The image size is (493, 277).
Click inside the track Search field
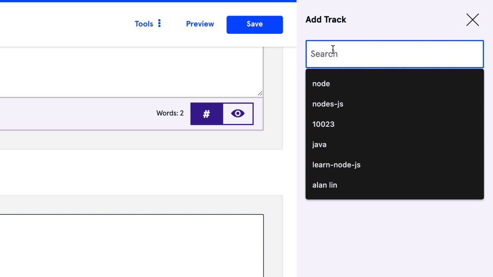tap(394, 54)
